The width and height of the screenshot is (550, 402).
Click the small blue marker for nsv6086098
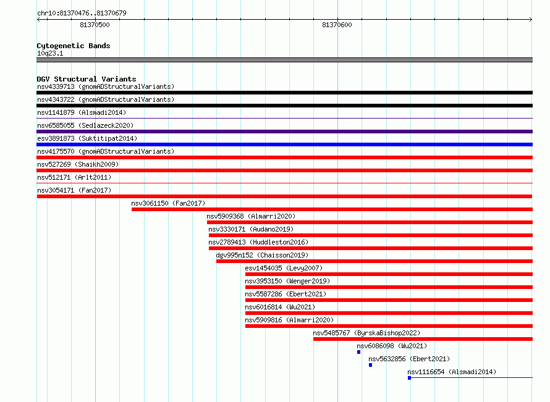358,352
